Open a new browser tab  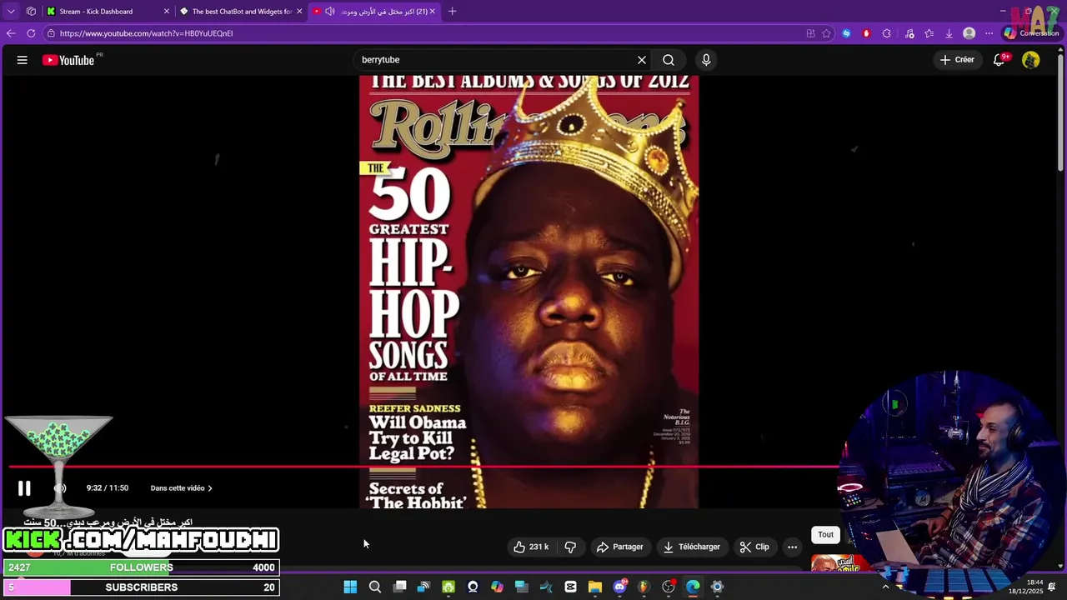tap(453, 12)
